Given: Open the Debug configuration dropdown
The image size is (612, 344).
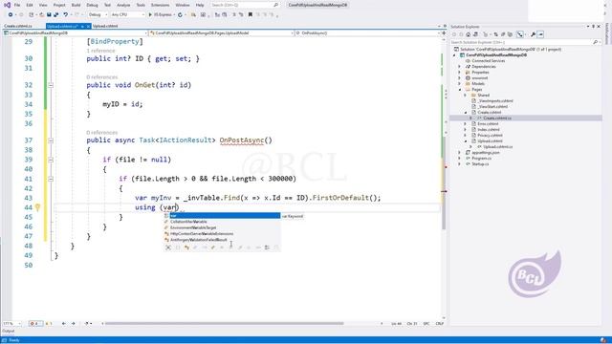Looking at the screenshot, I should pos(98,14).
